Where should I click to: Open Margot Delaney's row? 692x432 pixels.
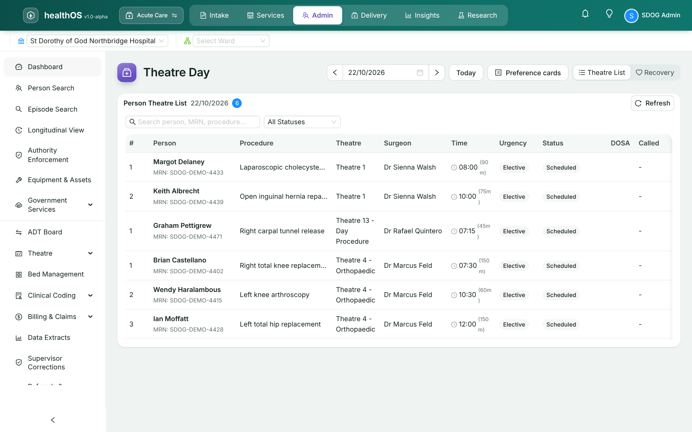(x=399, y=167)
